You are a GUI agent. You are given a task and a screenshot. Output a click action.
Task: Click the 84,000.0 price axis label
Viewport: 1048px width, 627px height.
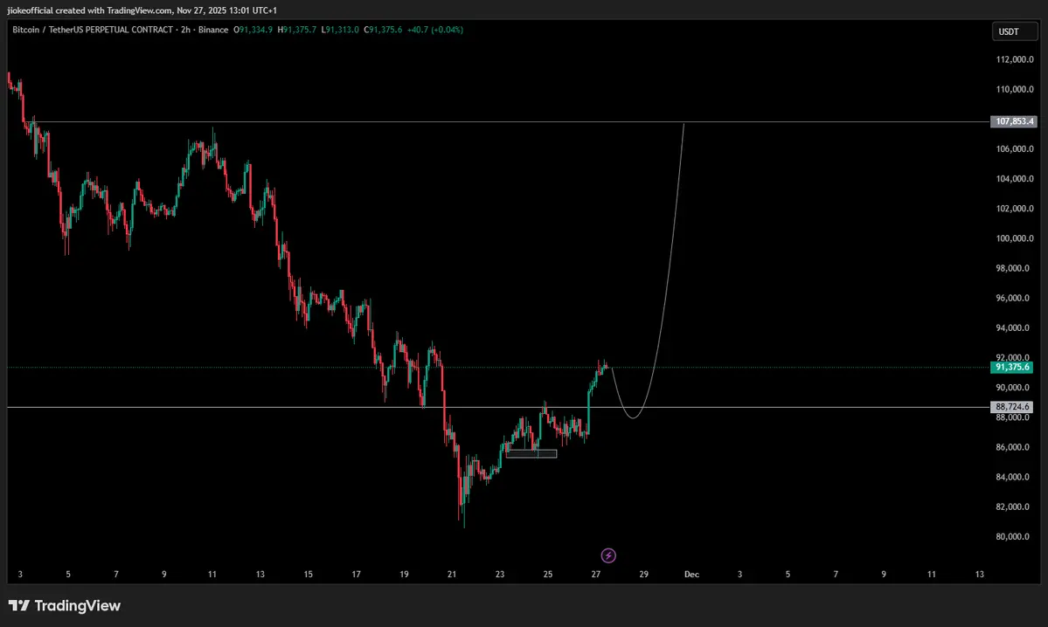[1012, 477]
